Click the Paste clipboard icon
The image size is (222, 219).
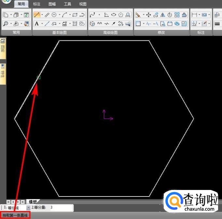16,15
